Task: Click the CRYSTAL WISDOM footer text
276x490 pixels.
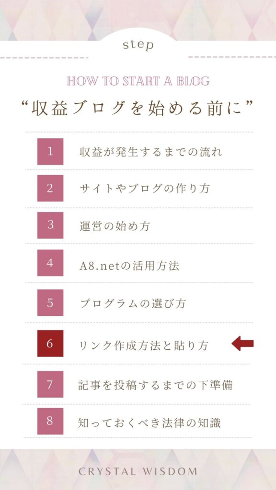Action: coord(138,471)
